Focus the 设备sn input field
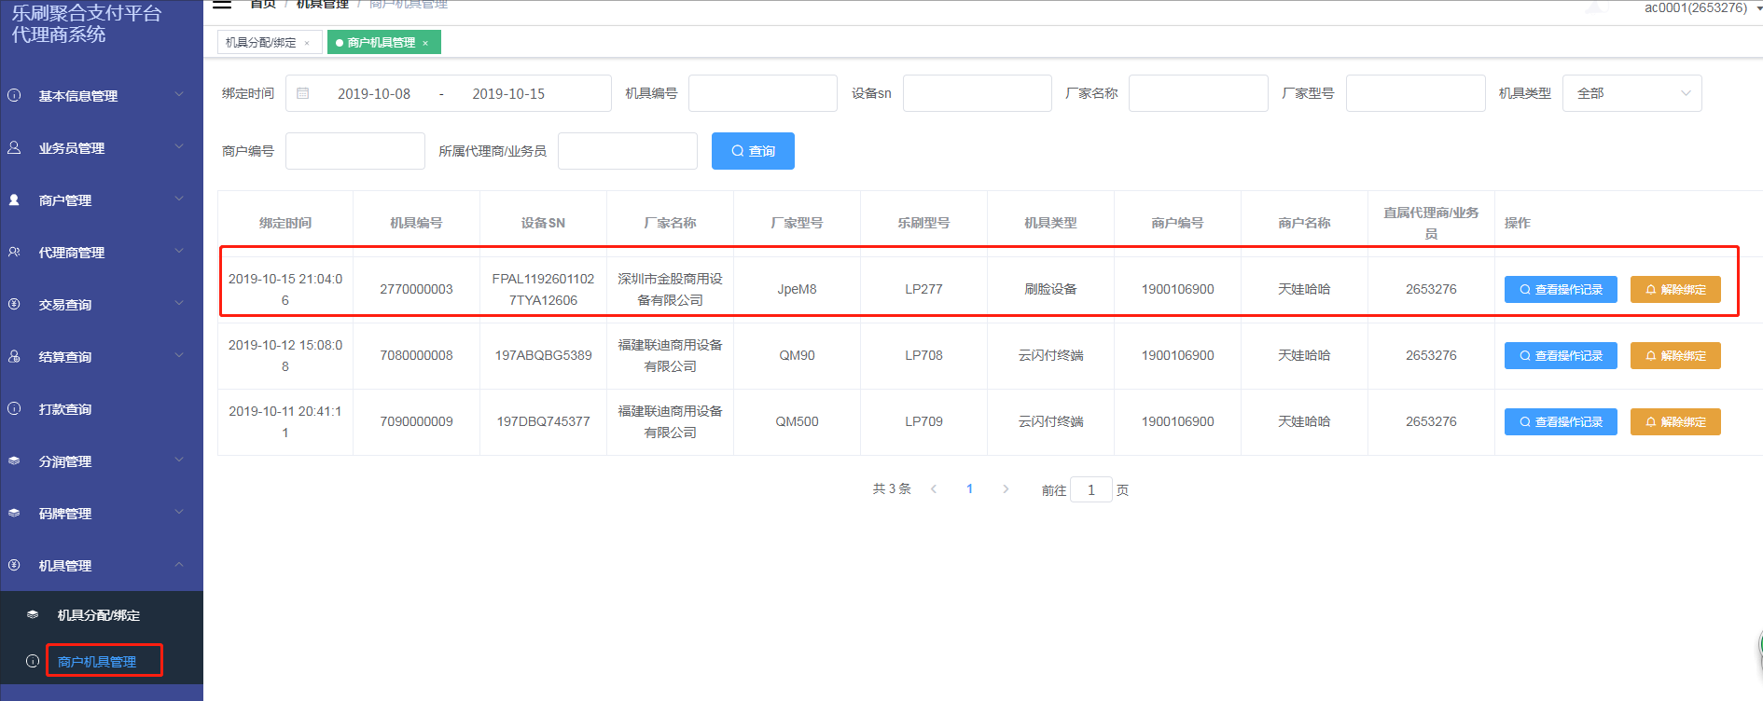1763x701 pixels. [978, 93]
